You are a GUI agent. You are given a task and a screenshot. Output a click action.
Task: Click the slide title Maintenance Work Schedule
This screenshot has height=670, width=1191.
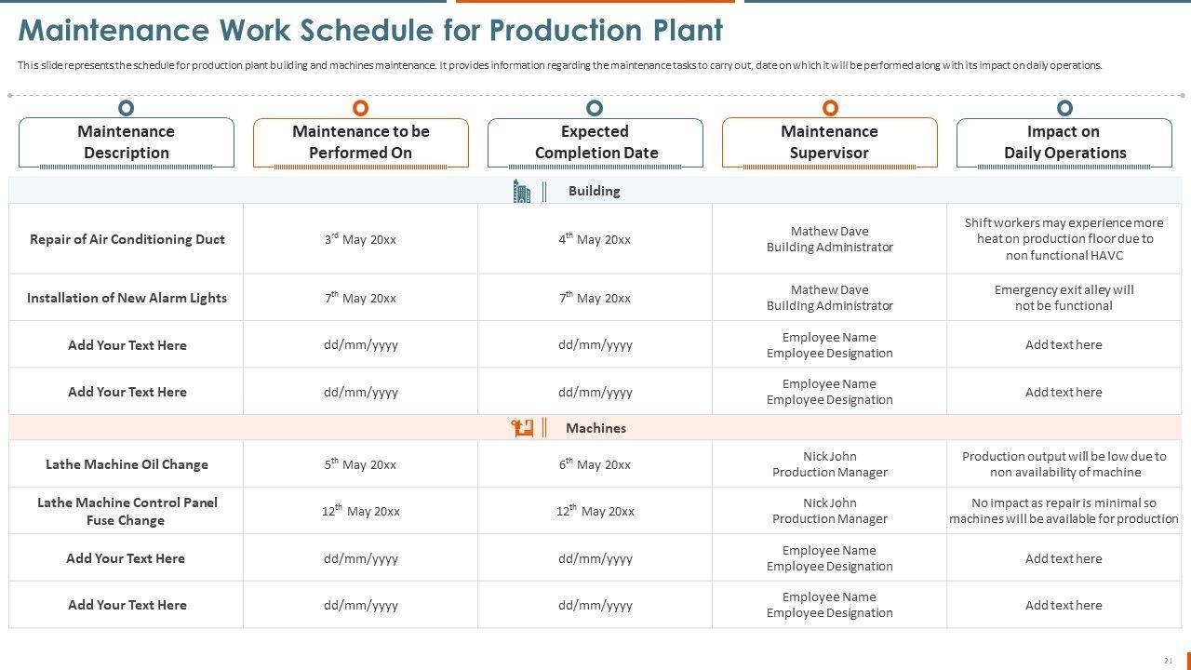click(x=370, y=31)
